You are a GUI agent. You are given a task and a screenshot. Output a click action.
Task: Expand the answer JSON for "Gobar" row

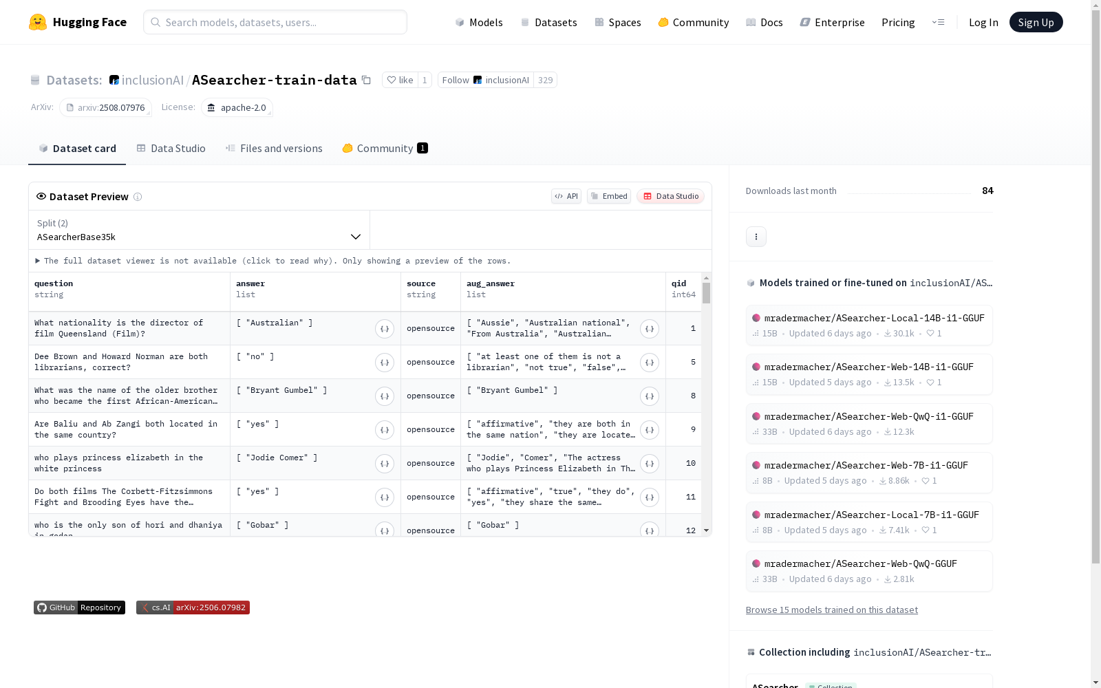(x=385, y=530)
